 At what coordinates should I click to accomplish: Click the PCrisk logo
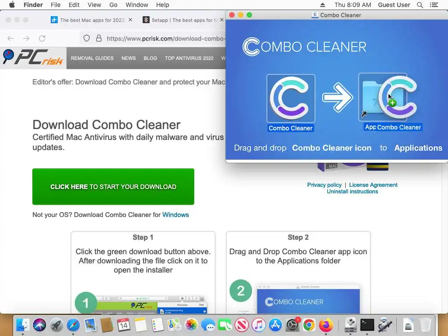(x=32, y=57)
